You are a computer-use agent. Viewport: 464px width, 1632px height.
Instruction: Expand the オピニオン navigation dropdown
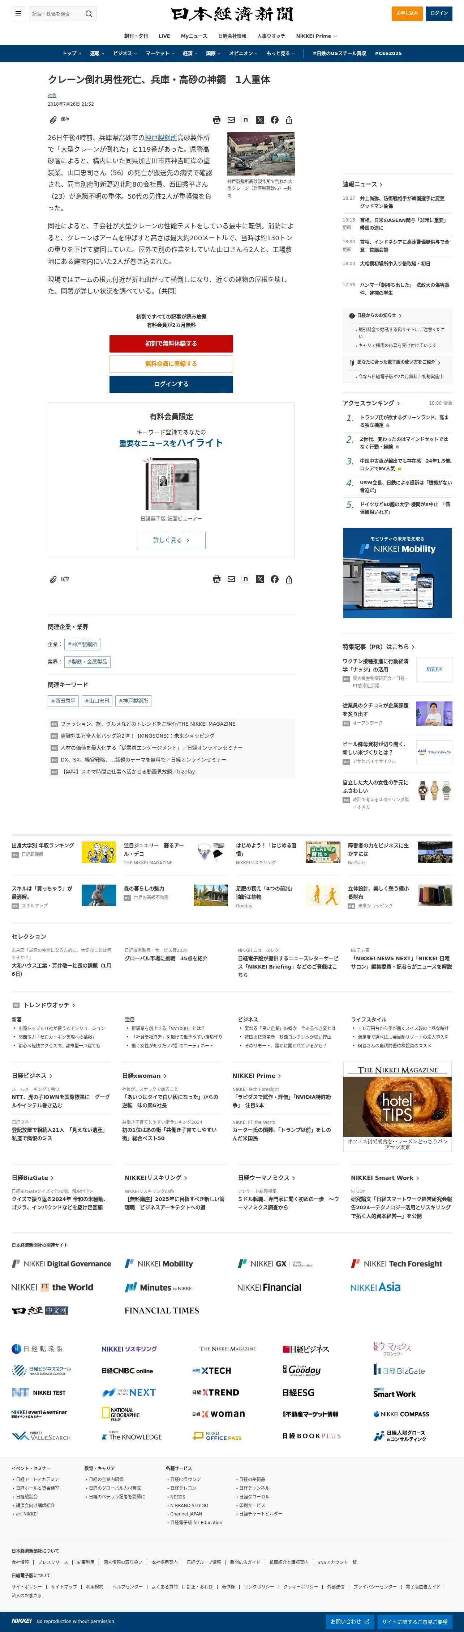coord(243,53)
